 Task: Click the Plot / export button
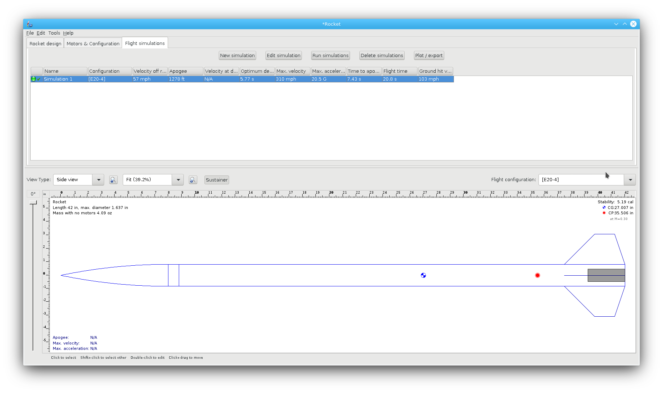point(429,55)
